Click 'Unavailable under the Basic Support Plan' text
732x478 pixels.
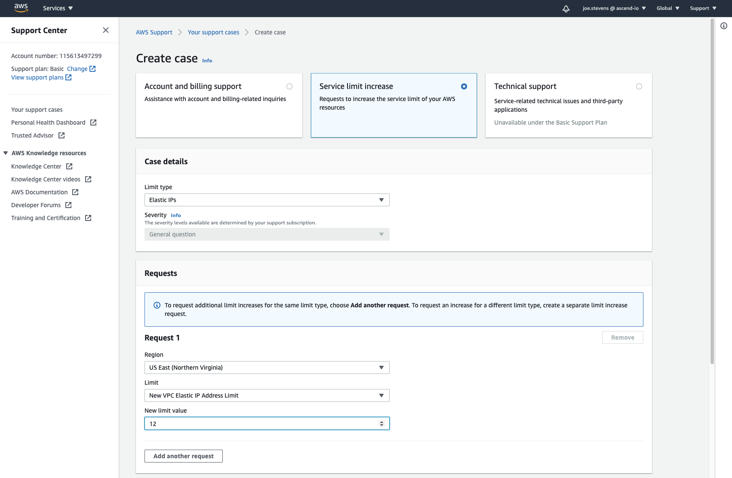[x=551, y=123]
